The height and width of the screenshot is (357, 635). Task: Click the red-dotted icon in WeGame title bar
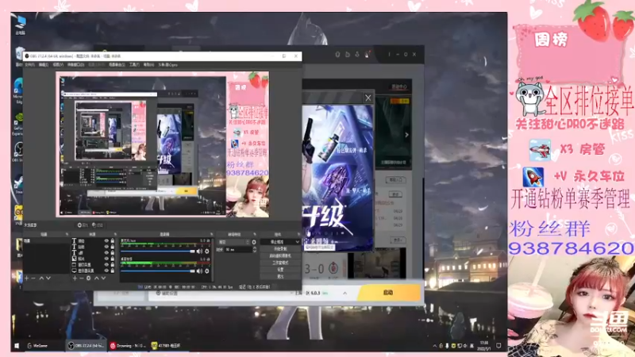[367, 54]
